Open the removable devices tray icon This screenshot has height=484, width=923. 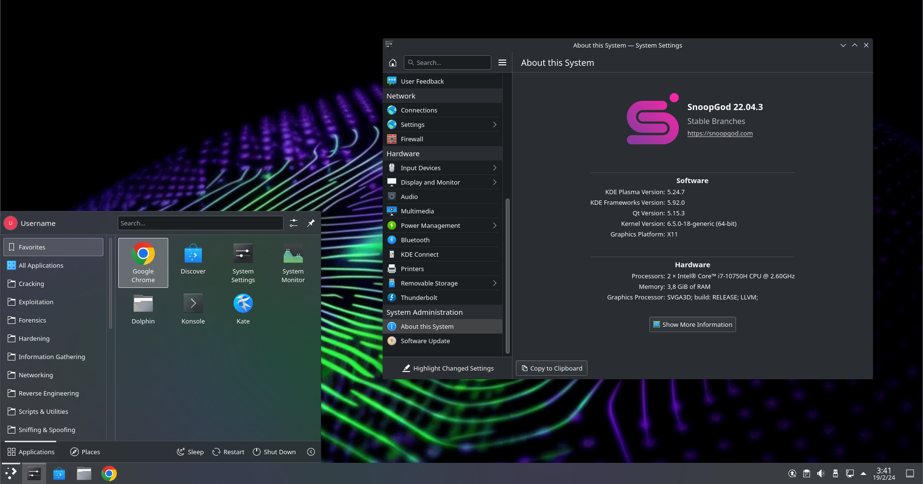coord(836,473)
